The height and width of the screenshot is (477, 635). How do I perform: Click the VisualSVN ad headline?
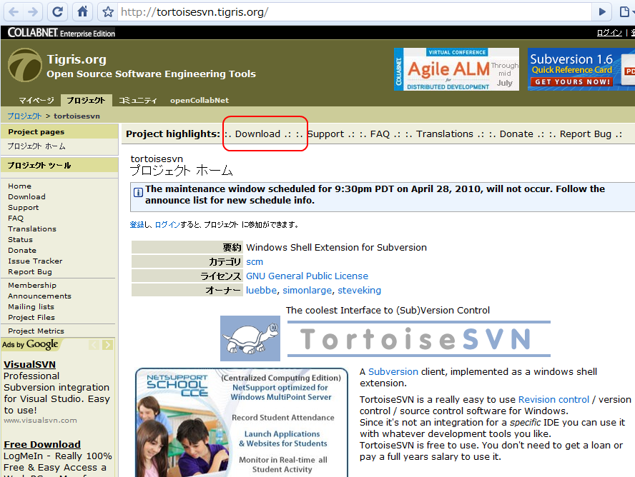tap(29, 365)
